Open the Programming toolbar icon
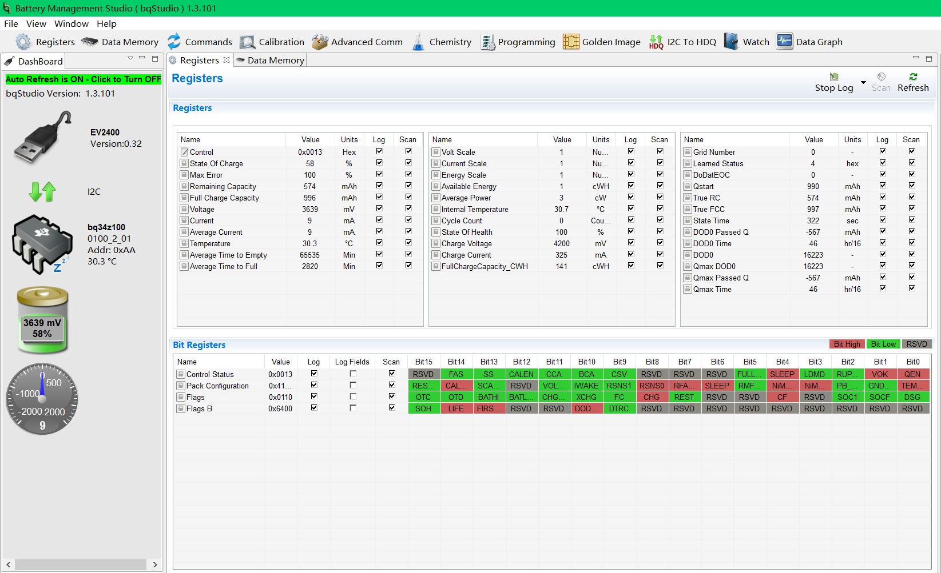The image size is (941, 573). (x=487, y=42)
